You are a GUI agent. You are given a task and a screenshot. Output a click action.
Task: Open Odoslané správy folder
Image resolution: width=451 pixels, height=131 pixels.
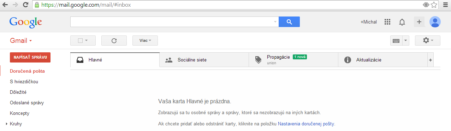pos(27,103)
